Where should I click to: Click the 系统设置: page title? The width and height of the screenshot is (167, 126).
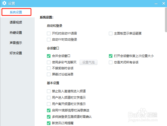pyautogui.click(x=47, y=17)
